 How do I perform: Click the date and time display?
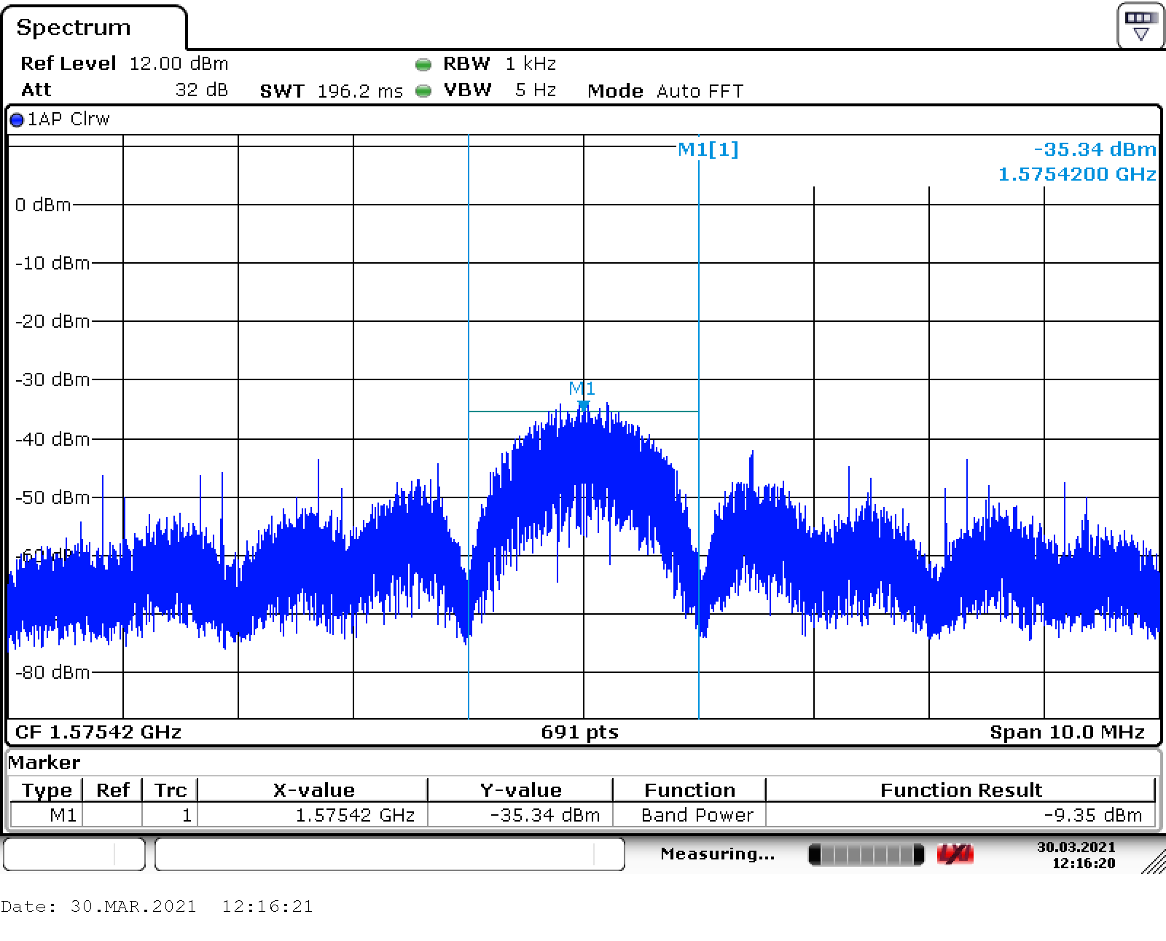(1076, 855)
